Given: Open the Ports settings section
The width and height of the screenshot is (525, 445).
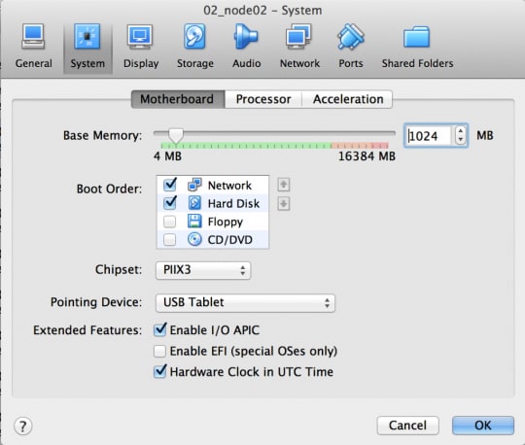Looking at the screenshot, I should [351, 47].
